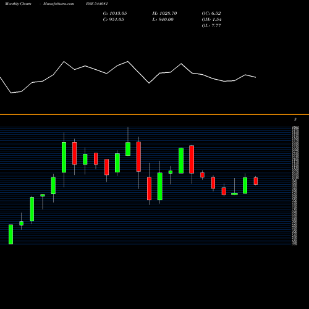Click the 'OL: 7.77' value
Screen dimensions: 309x309
(211, 26)
